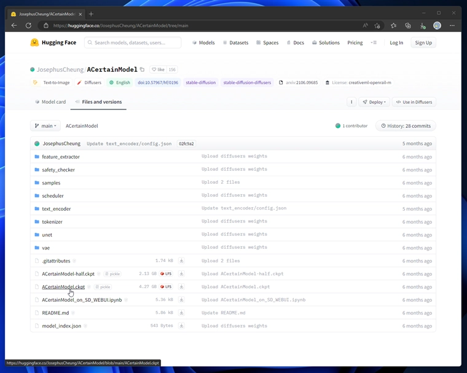Open the README.md file
Image resolution: width=467 pixels, height=373 pixels.
tap(55, 313)
